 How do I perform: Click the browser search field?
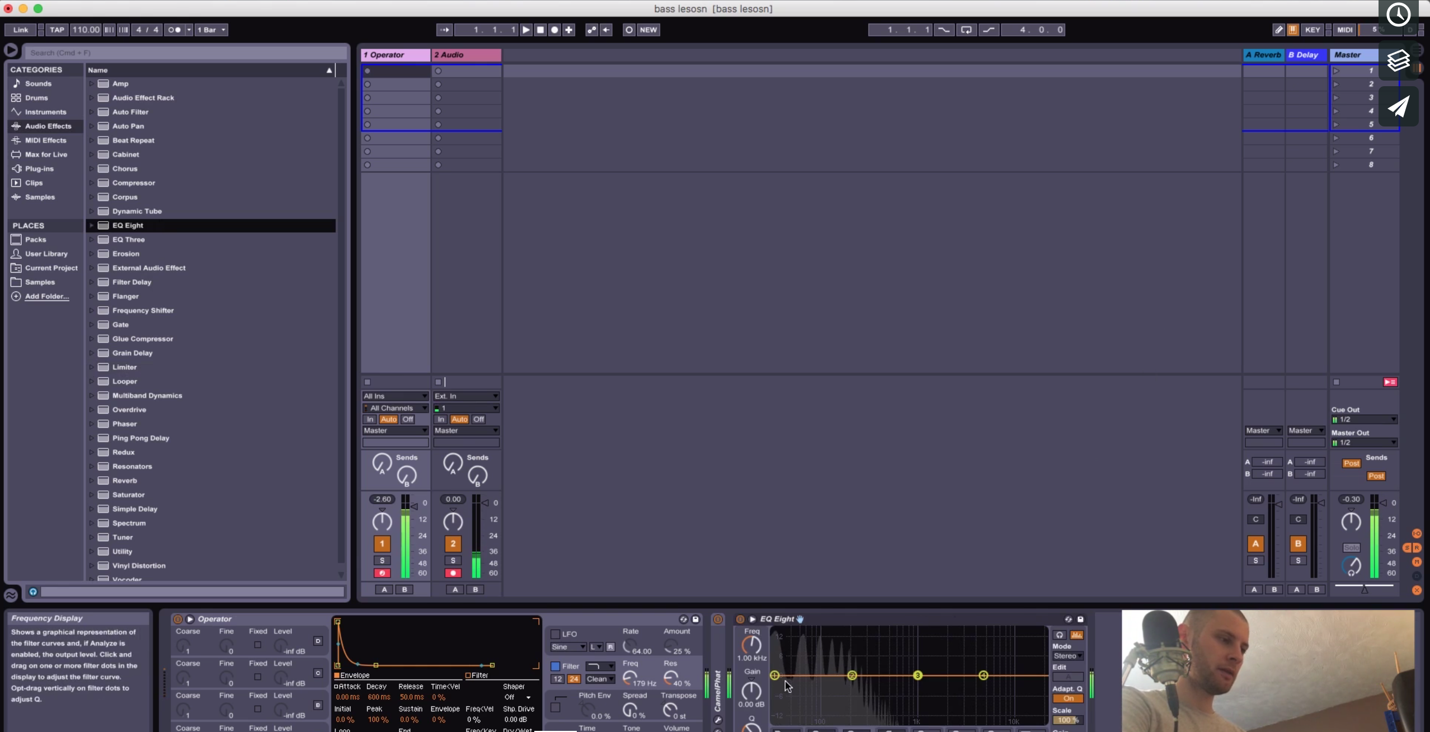pos(185,53)
